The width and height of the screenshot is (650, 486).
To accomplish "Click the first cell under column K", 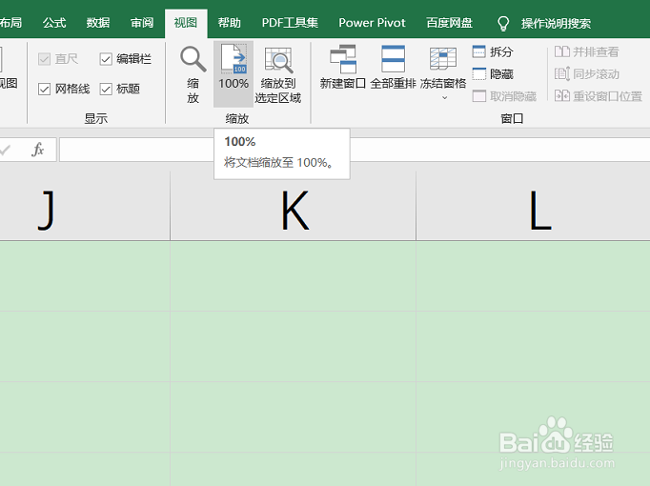I will [x=294, y=276].
